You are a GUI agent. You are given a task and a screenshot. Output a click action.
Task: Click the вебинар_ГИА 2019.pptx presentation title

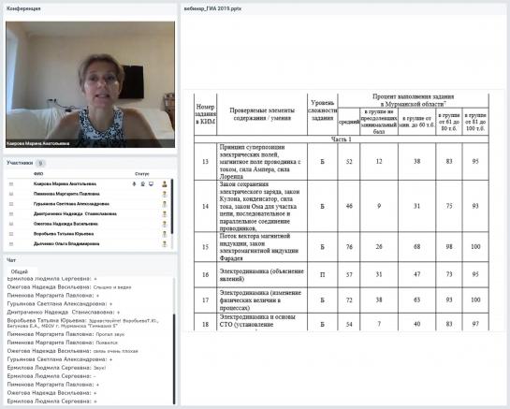212,8
